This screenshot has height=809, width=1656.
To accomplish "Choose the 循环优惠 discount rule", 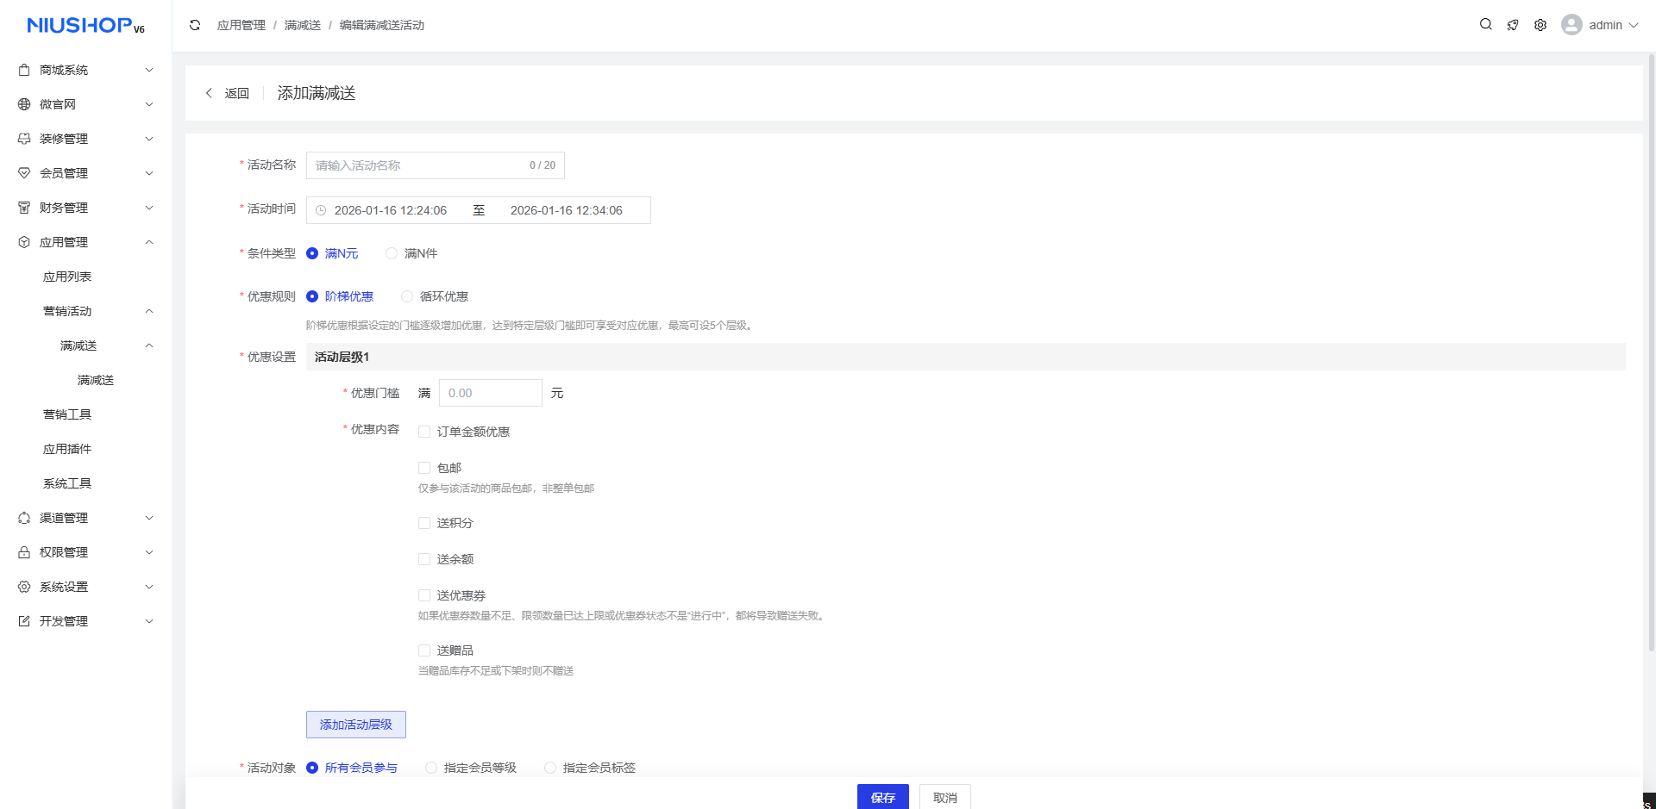I will 407,296.
